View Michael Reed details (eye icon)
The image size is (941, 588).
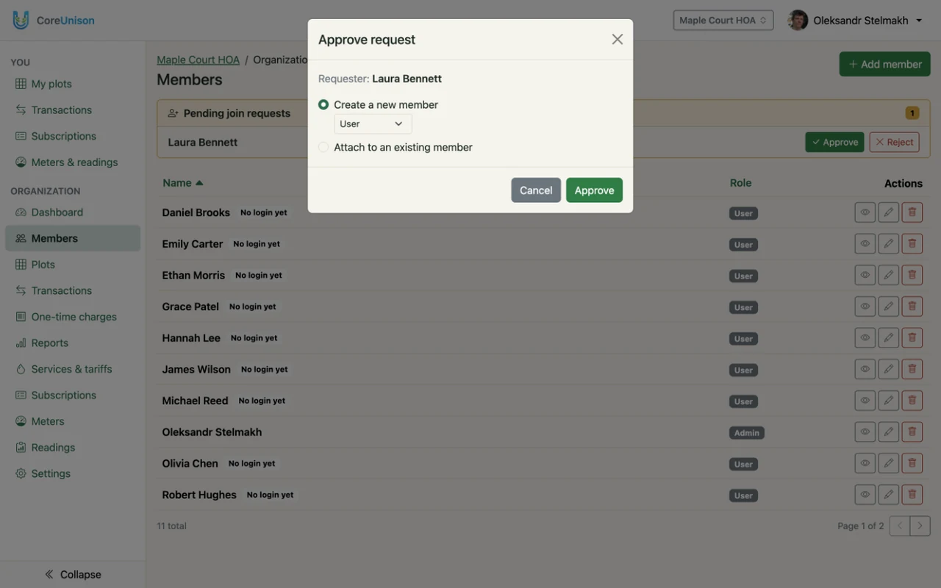[x=865, y=401]
